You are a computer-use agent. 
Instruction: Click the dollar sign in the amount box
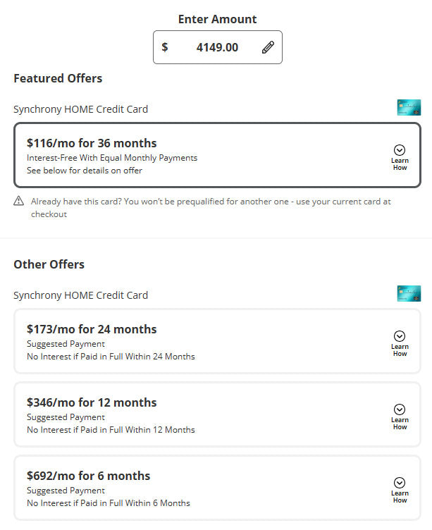(x=165, y=47)
